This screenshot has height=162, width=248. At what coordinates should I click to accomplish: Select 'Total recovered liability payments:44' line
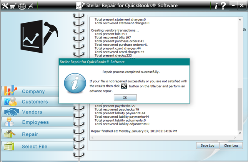pyautogui.click(x=122, y=117)
